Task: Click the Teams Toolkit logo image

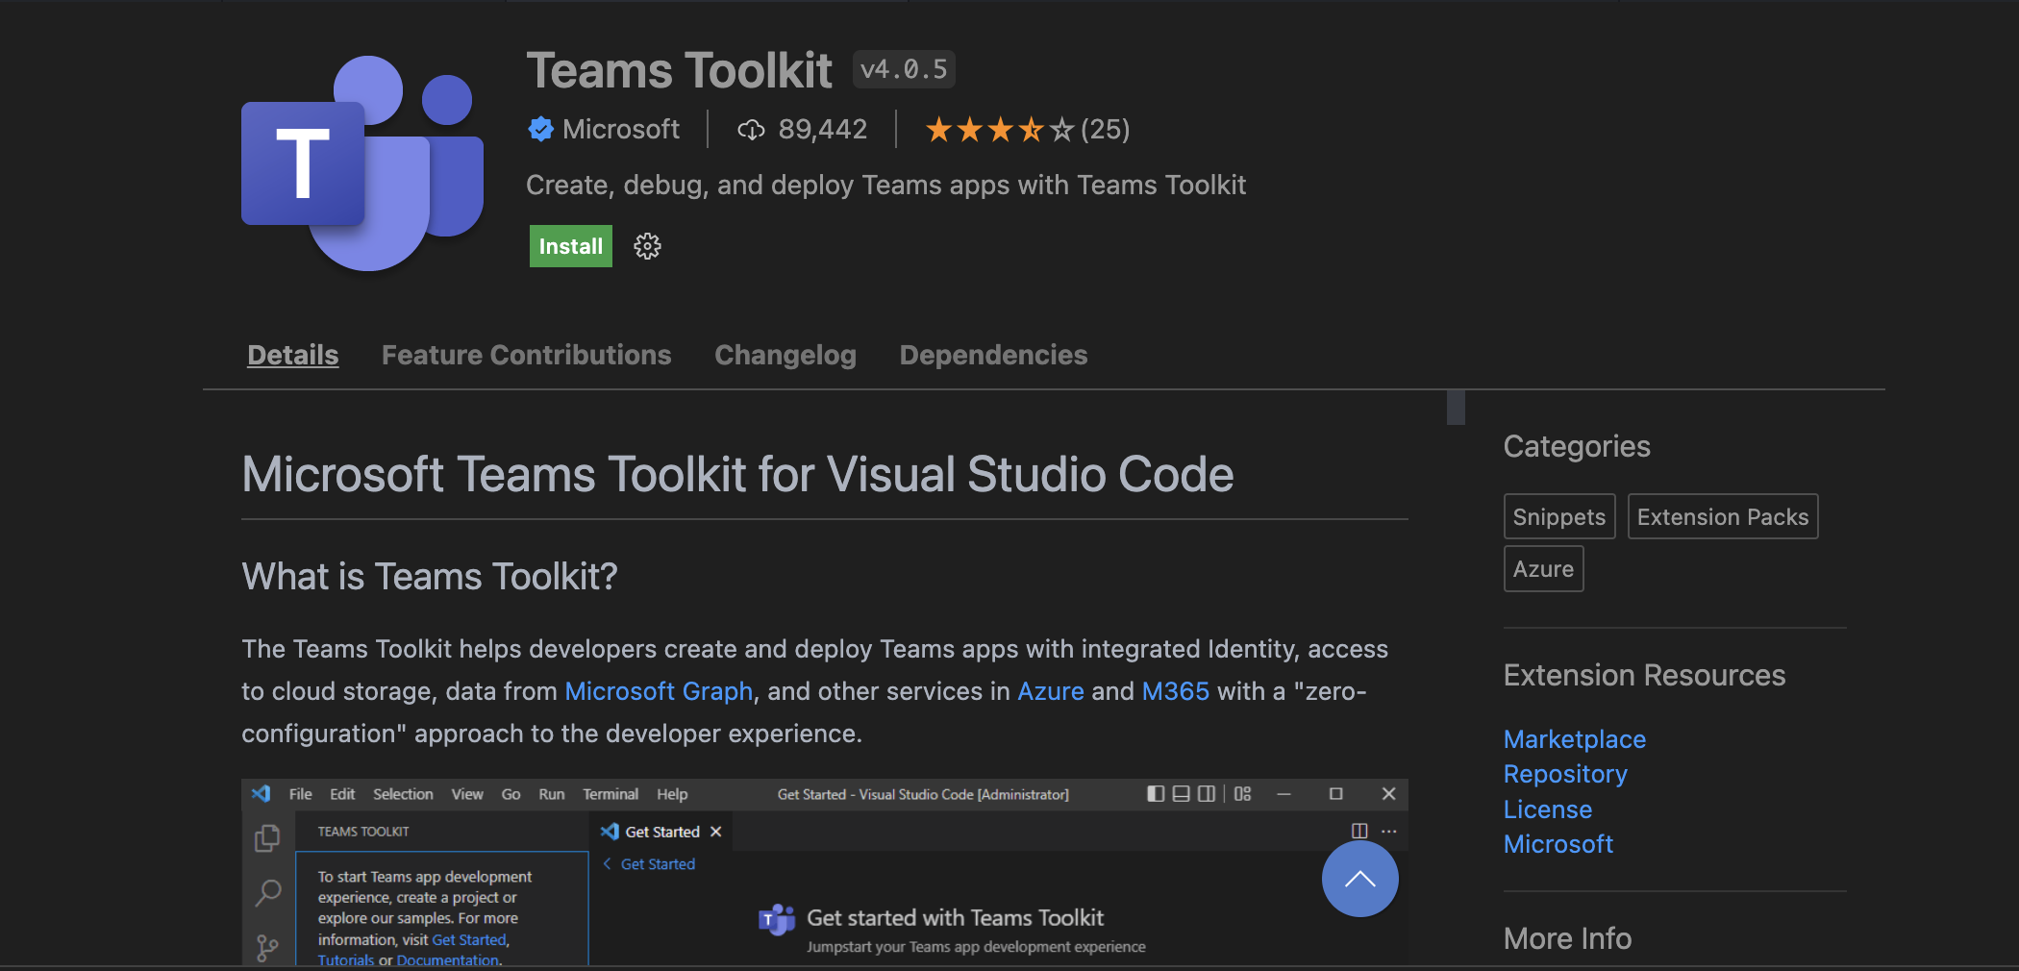Action: point(362,163)
